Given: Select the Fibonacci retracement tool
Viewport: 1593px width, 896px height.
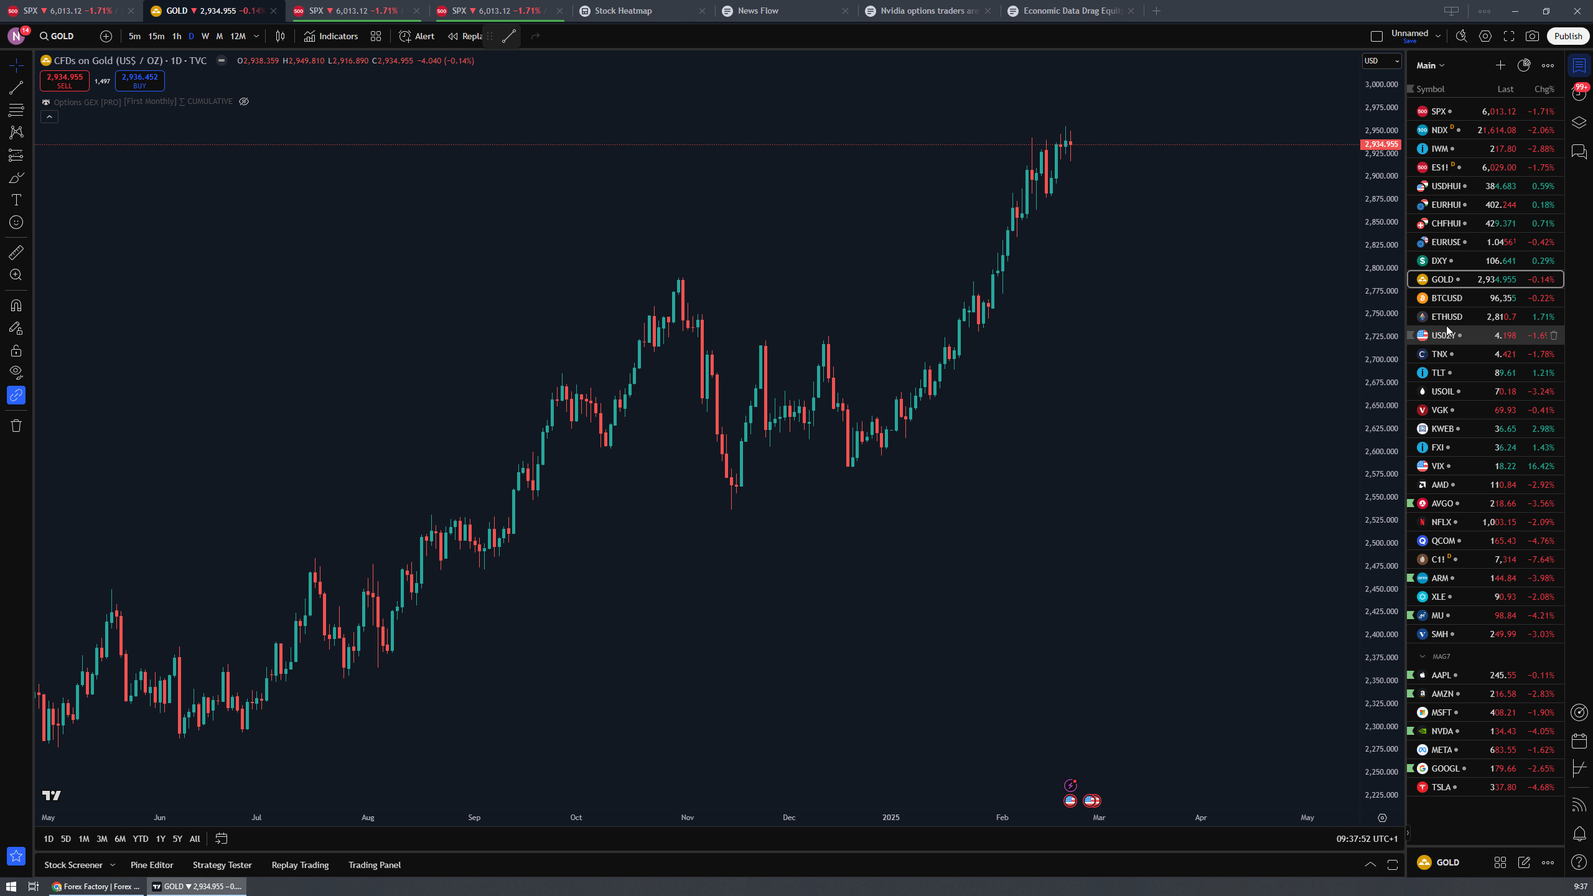Looking at the screenshot, I should coord(16,110).
